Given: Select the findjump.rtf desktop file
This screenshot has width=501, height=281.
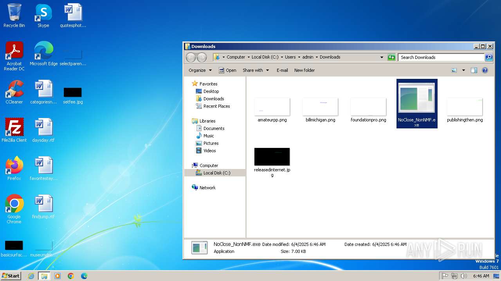Looking at the screenshot, I should coord(43,206).
